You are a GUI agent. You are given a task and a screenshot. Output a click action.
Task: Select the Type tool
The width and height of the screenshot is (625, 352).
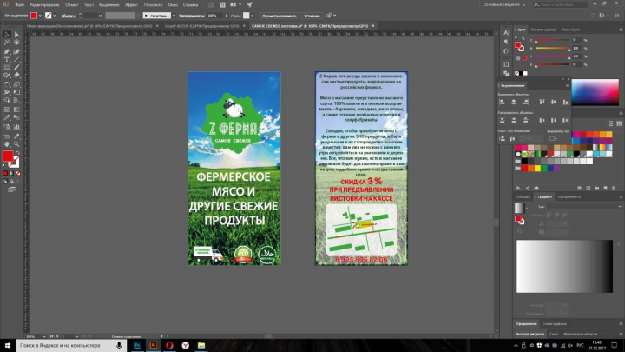click(x=7, y=60)
